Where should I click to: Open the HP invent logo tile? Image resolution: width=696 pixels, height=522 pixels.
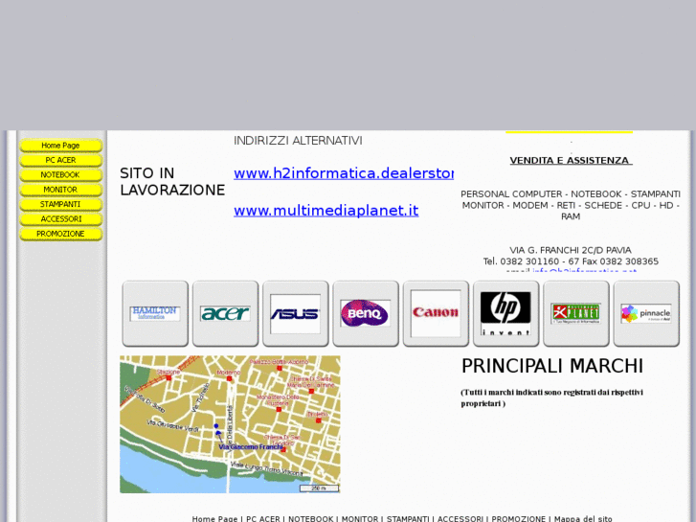tap(505, 313)
